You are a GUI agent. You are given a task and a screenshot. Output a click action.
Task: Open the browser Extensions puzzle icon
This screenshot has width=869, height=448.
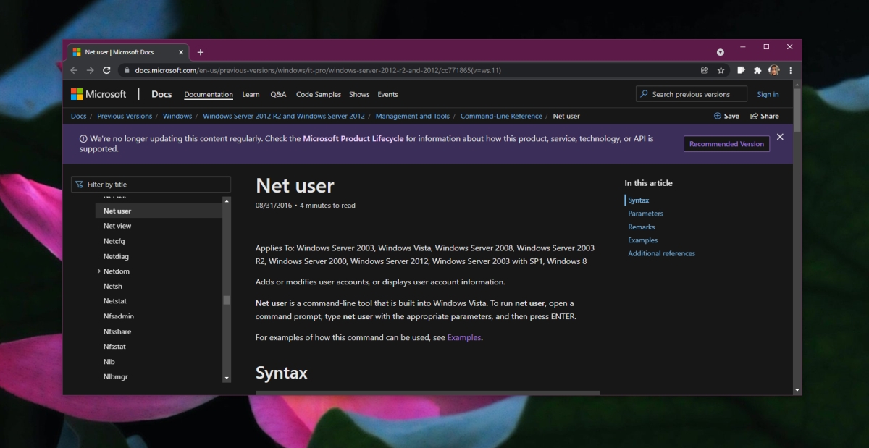click(x=757, y=70)
